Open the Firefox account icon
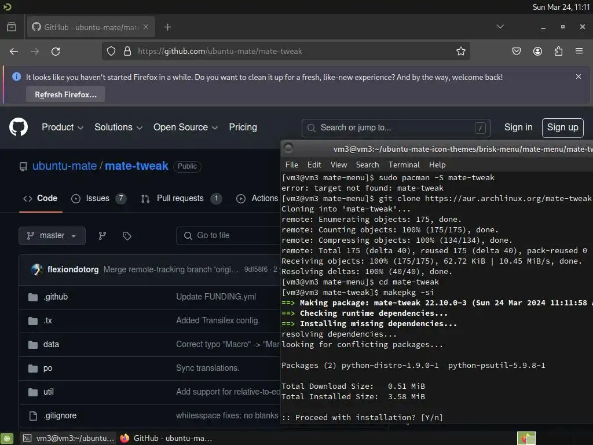The width and height of the screenshot is (593, 445). 537,51
